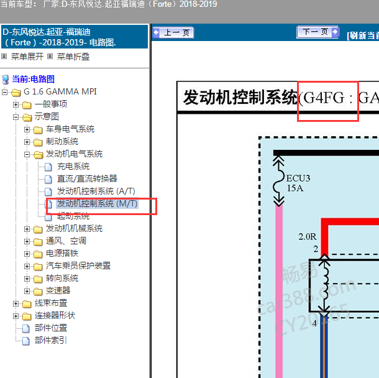
Task: Click the 发动机电气系统 open folder icon
Action: [x=38, y=155]
